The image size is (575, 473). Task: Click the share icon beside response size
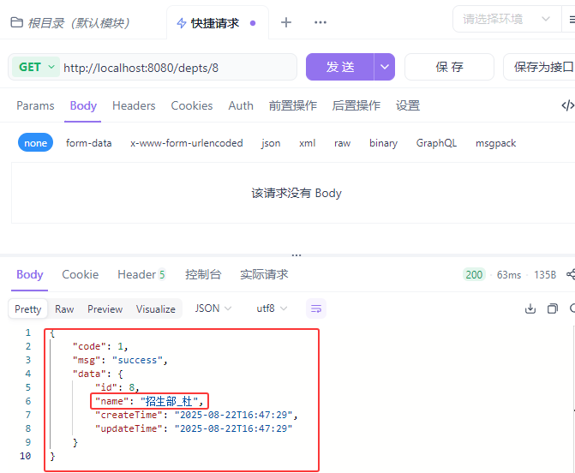coord(570,275)
